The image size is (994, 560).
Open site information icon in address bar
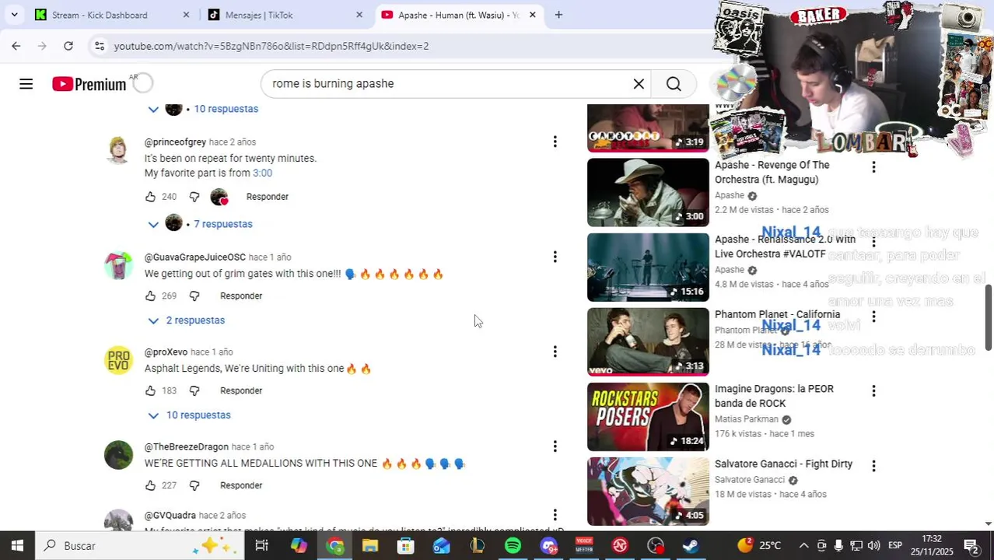[99, 46]
